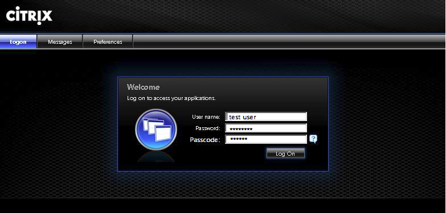Focus the Password input field
Viewport: 446px width, 213px height.
click(266, 128)
